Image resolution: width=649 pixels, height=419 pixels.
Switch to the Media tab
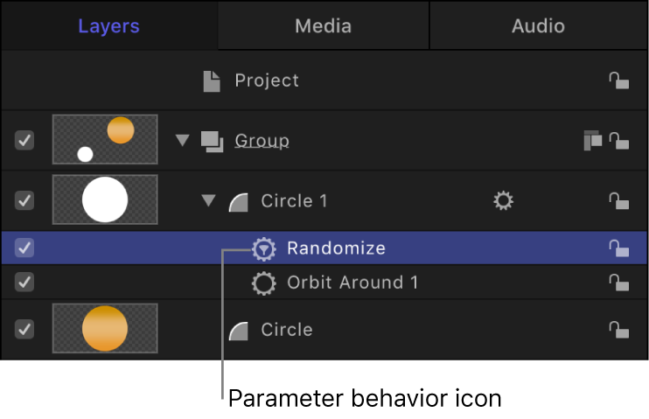(x=323, y=25)
